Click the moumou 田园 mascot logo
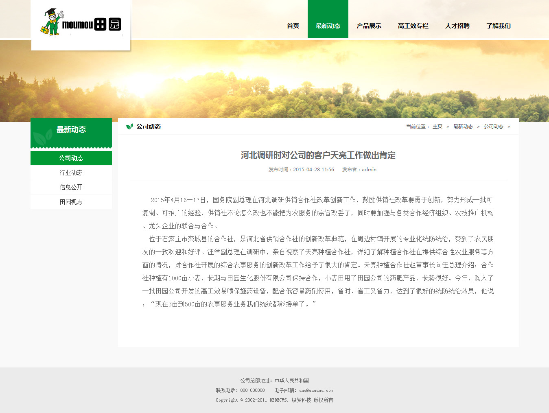Screen dimensions: 549x413 click(x=81, y=23)
